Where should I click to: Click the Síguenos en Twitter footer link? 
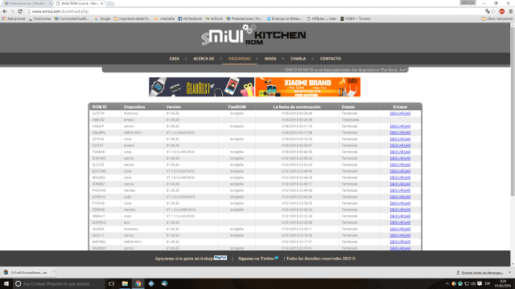click(256, 258)
